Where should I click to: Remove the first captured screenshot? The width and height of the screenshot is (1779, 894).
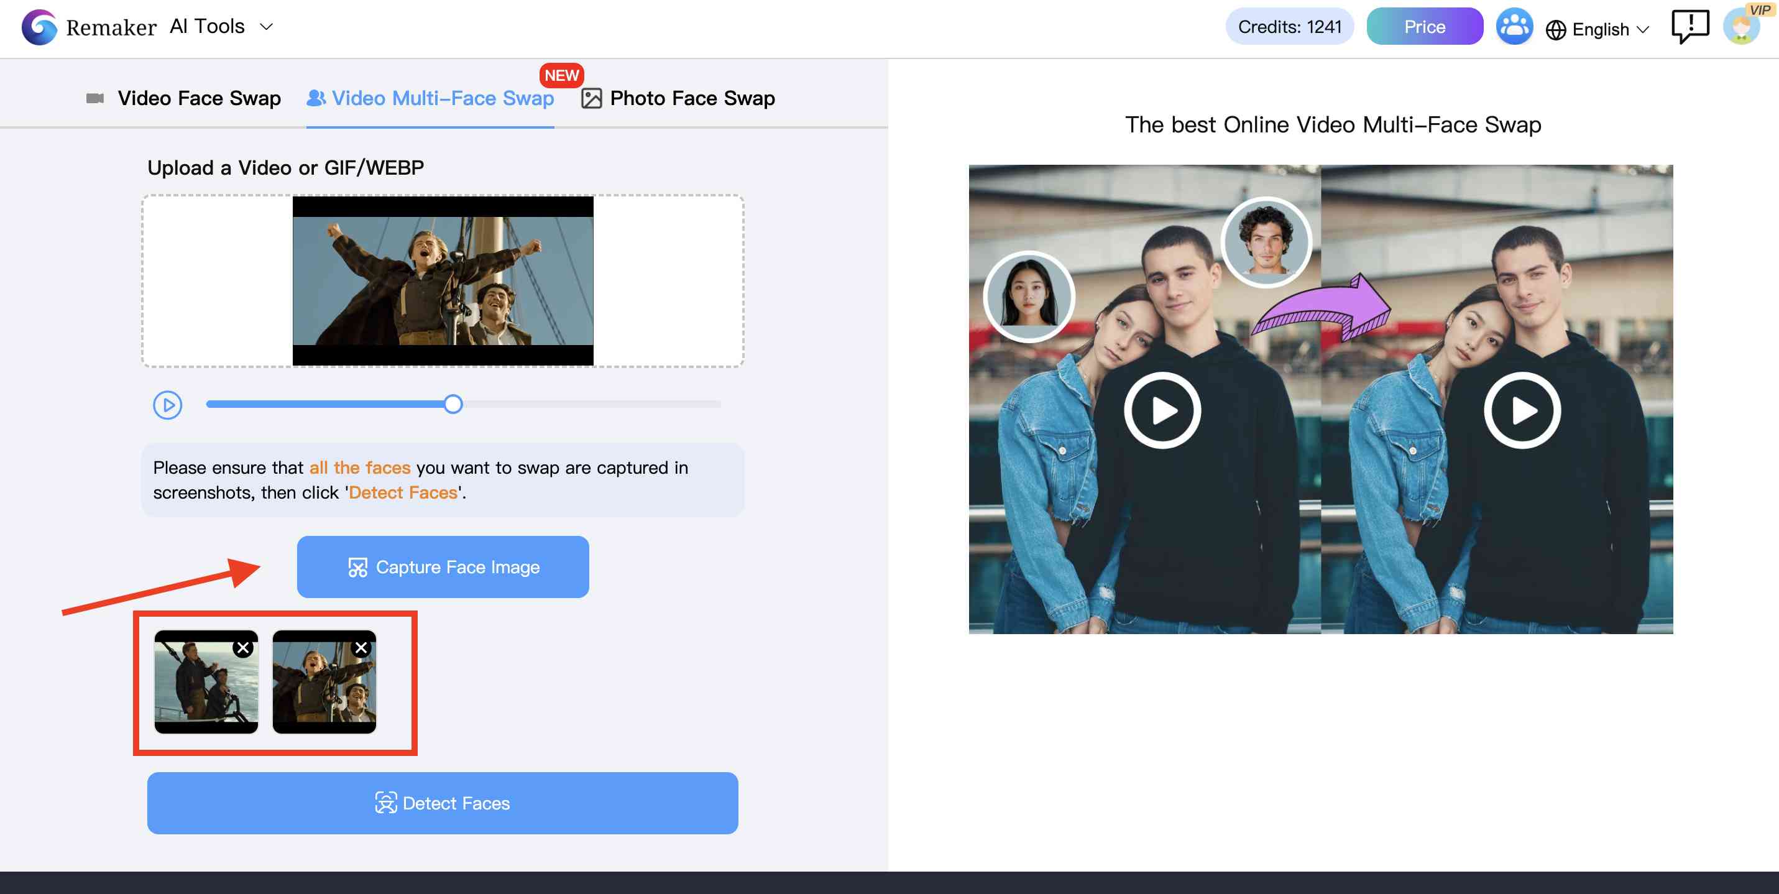tap(243, 648)
